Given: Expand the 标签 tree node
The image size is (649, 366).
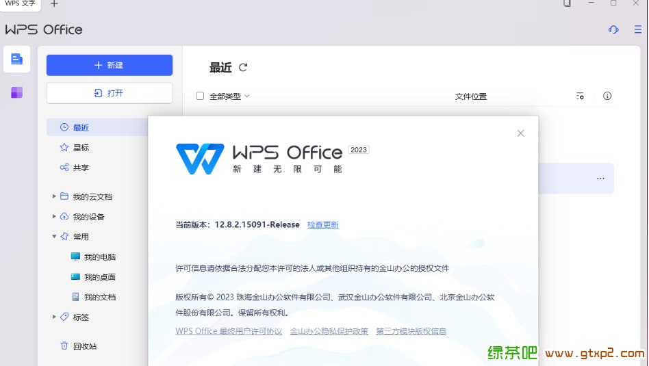Looking at the screenshot, I should click(54, 317).
